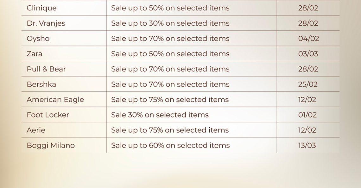Select the Bershka brand cell
The height and width of the screenshot is (188, 361).
coord(41,84)
